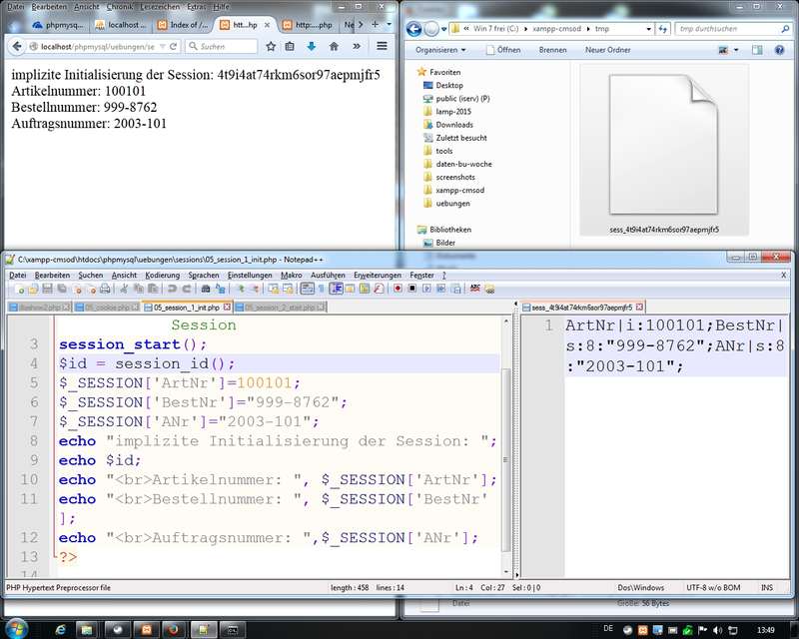Open the Firefox hamburger menu
Image resolution: width=799 pixels, height=639 pixels.
coord(382,46)
